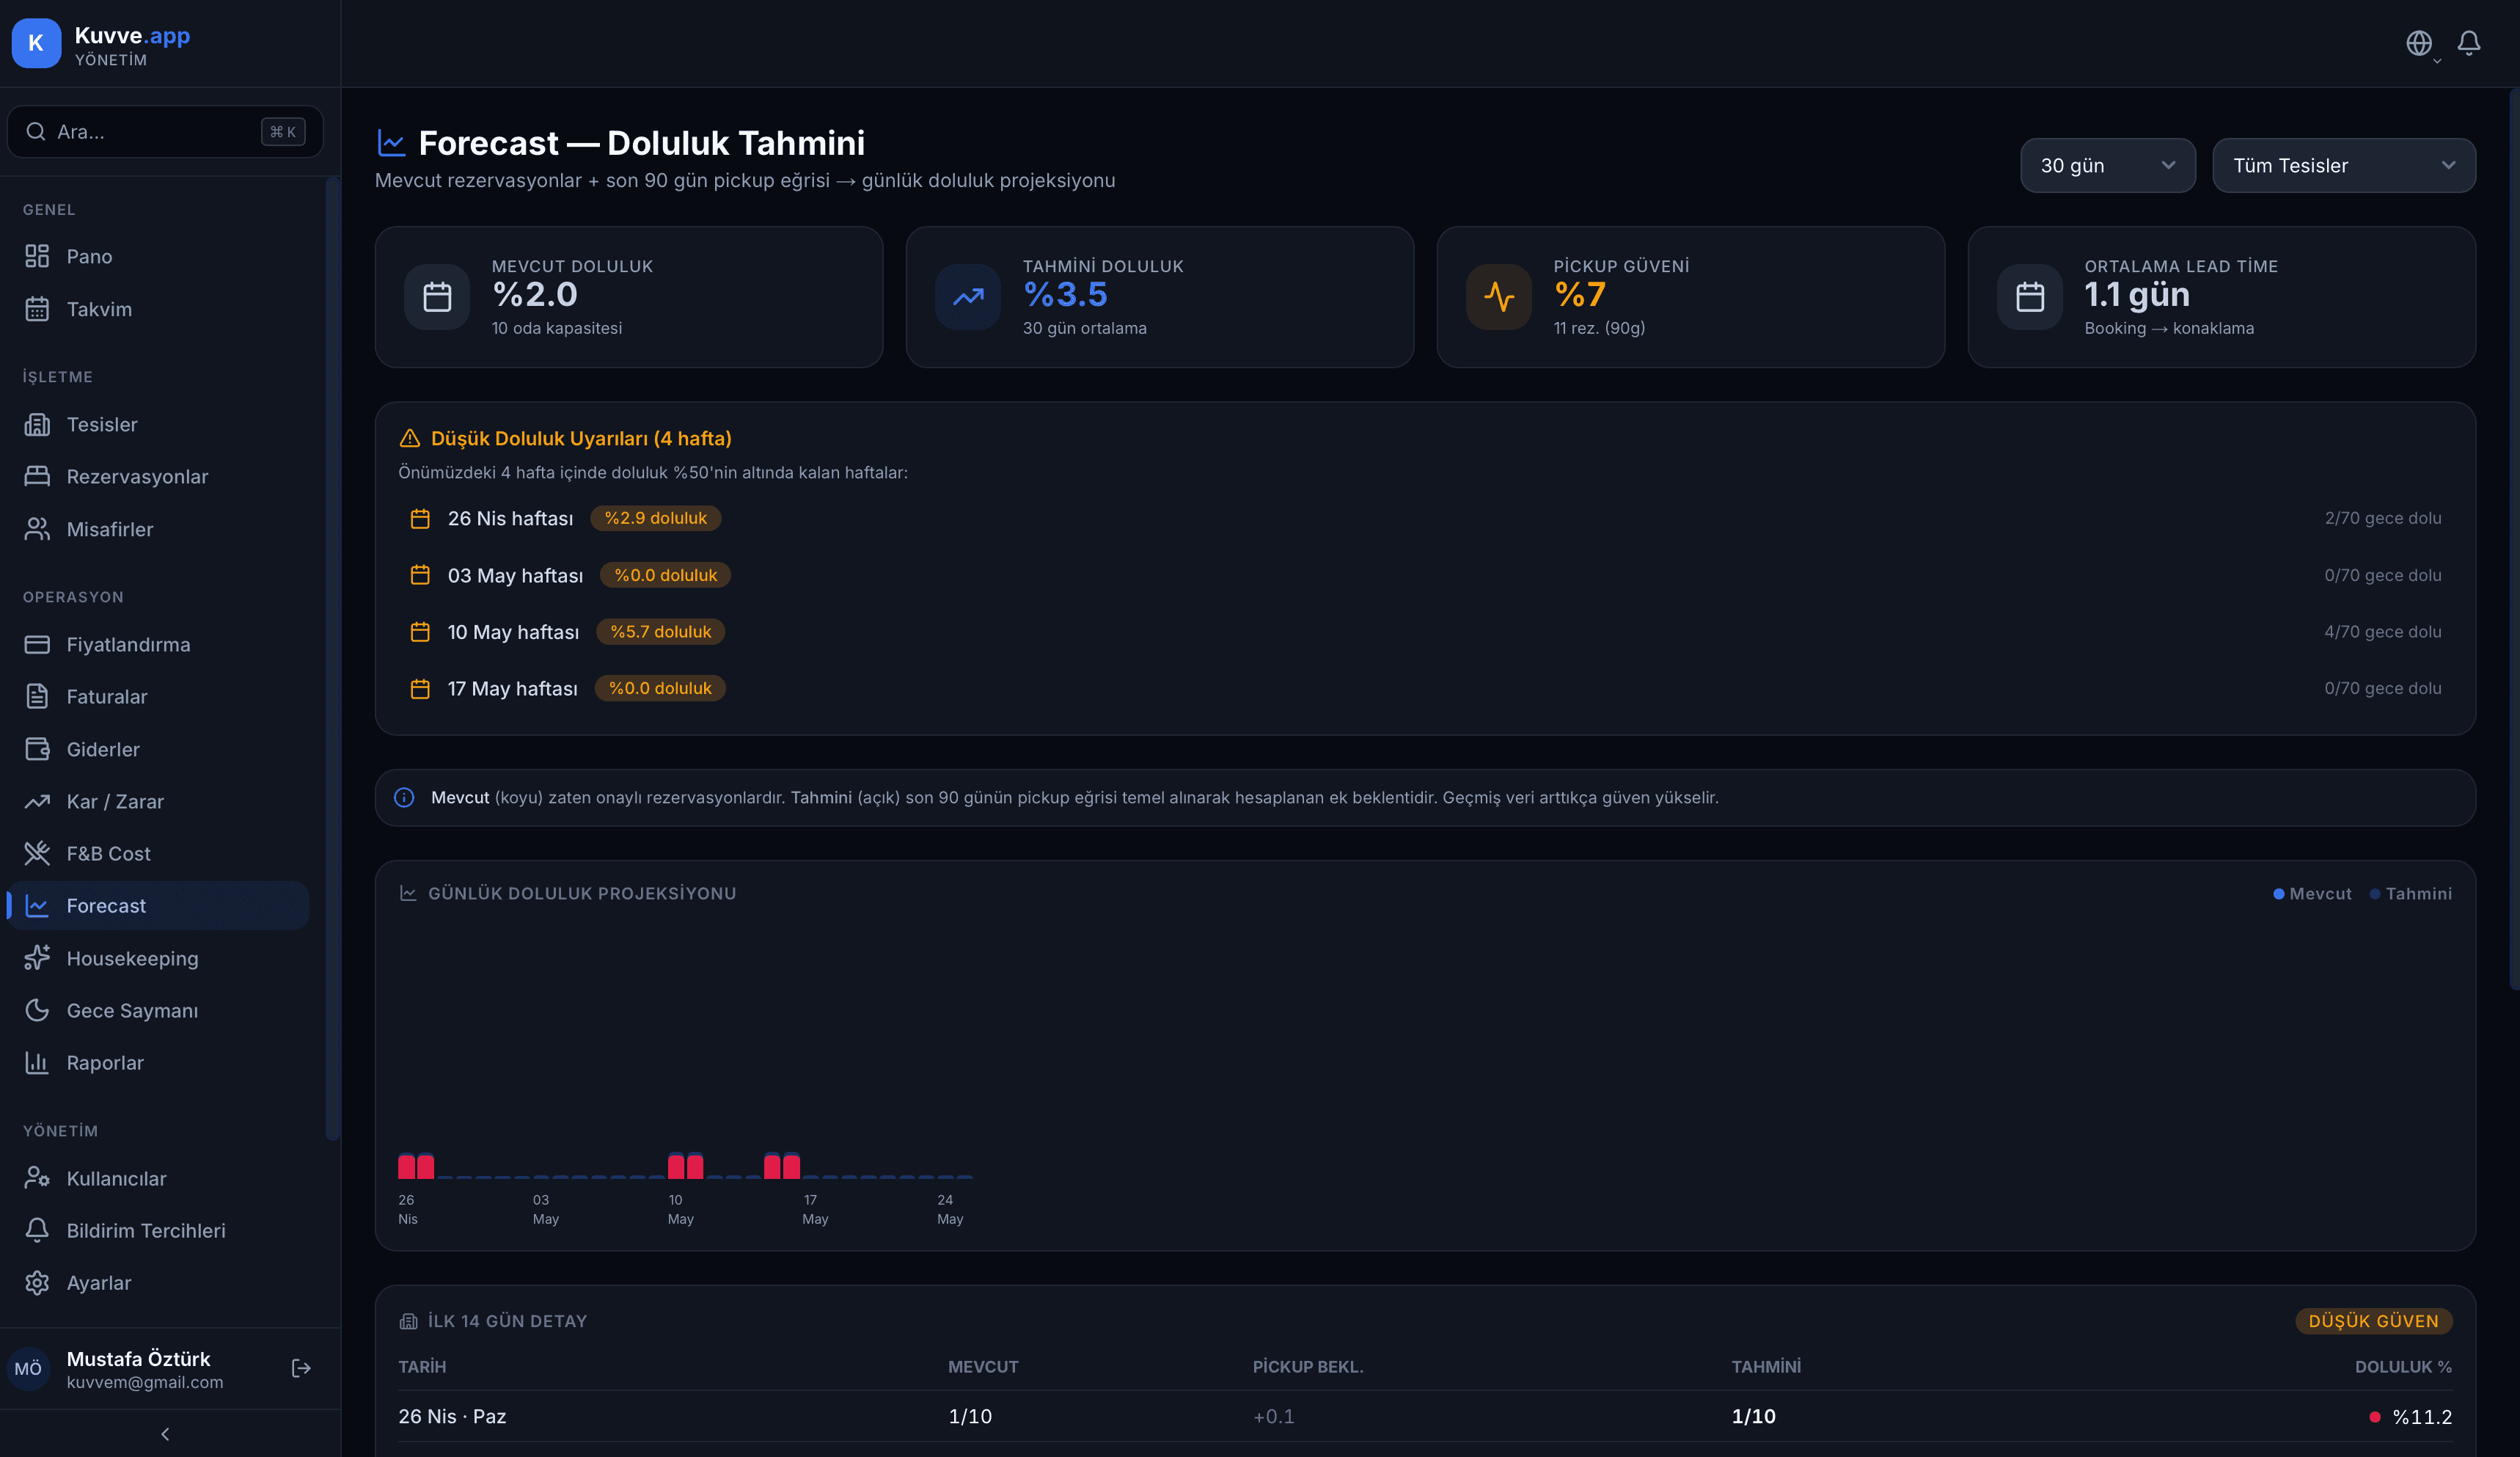Click the +0.1 pickup value

coord(1273,1417)
